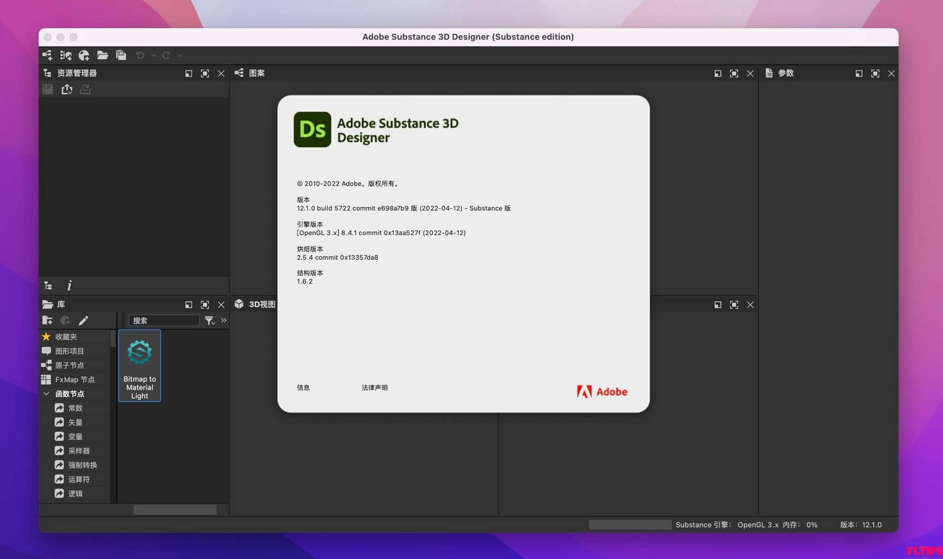Click the export icon in the explorer panel

[67, 89]
